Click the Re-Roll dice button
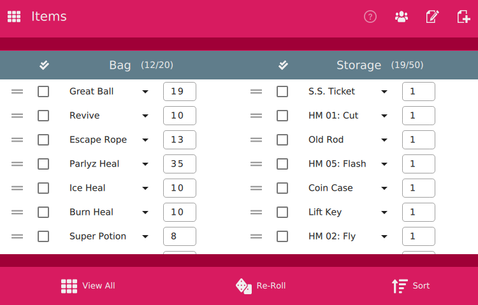 [x=261, y=286]
